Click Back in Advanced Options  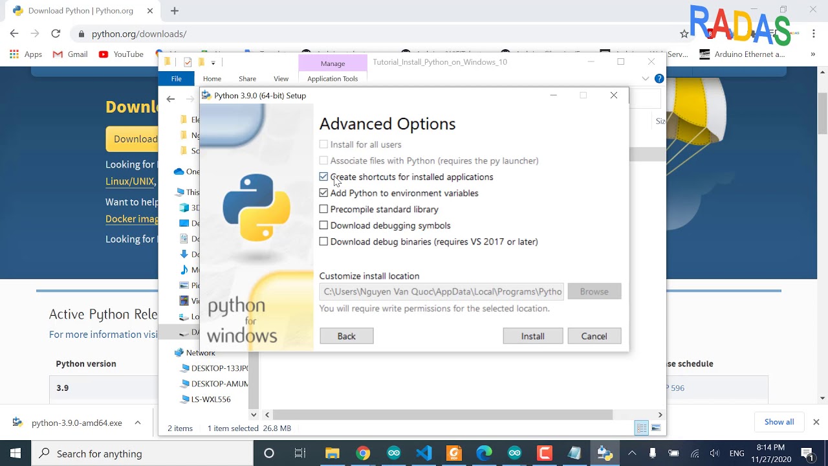coord(347,336)
